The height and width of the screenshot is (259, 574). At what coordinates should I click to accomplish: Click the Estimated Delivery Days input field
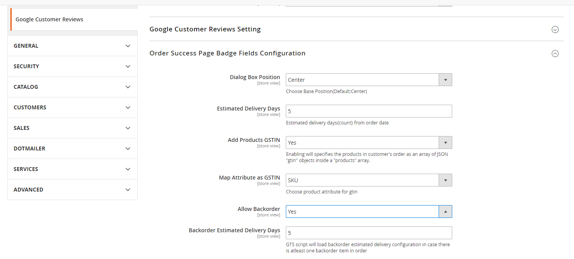[368, 111]
